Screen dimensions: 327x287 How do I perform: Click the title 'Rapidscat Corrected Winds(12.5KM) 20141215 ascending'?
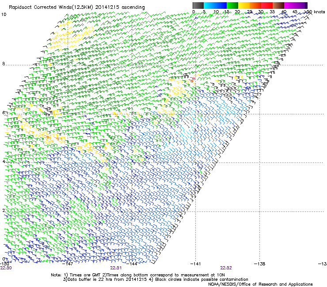tap(77, 7)
